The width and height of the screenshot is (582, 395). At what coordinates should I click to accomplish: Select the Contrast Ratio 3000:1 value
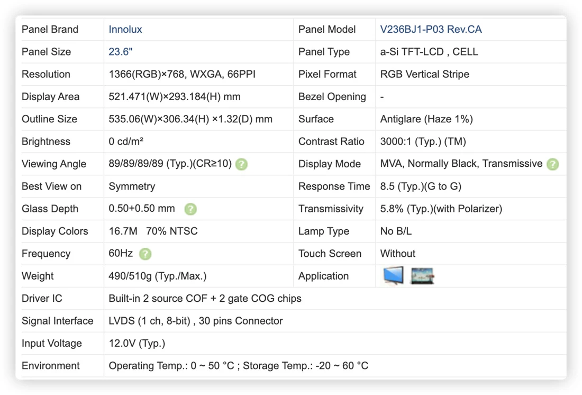click(x=423, y=141)
